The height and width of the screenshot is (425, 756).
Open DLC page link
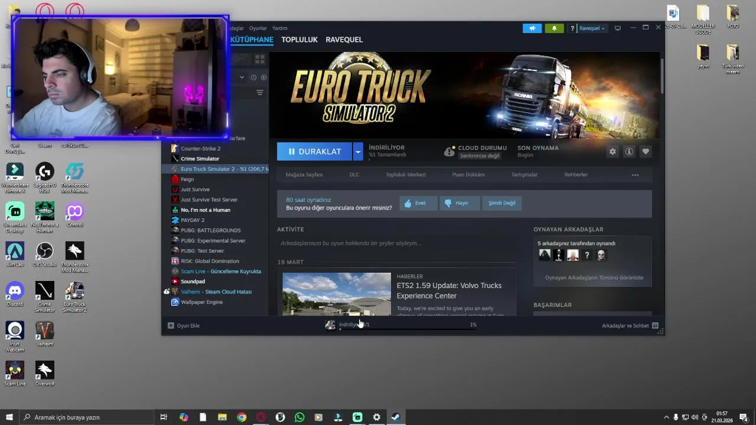pyautogui.click(x=354, y=175)
